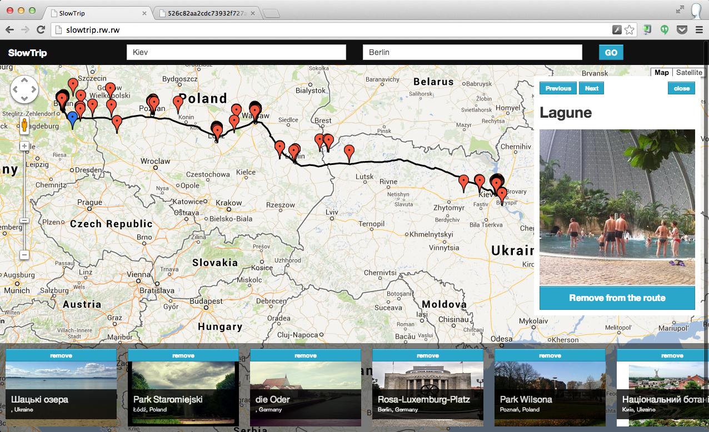Image resolution: width=709 pixels, height=432 pixels.
Task: Click Remove from the route
Action: 617,298
